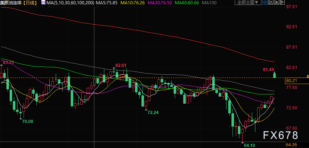Click the small indicator icon before MA(5,10,30,60,100,200)

[43, 3]
